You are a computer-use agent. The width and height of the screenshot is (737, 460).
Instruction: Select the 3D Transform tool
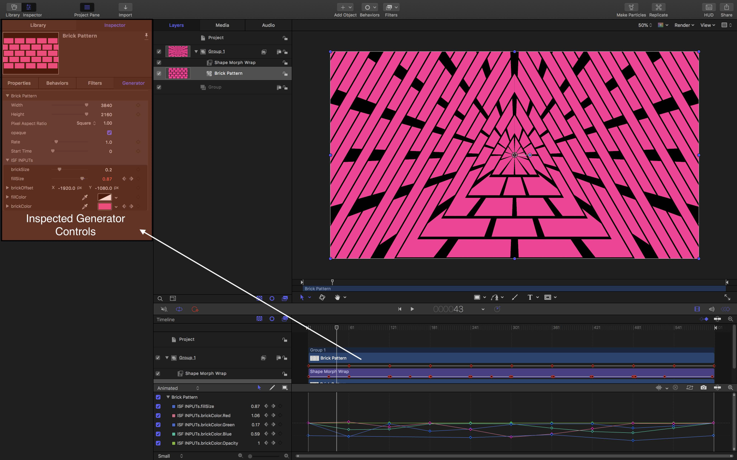[x=322, y=297]
